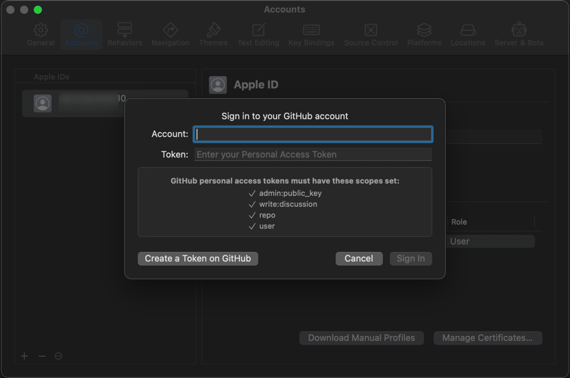Remove selected account with minus button

click(42, 356)
